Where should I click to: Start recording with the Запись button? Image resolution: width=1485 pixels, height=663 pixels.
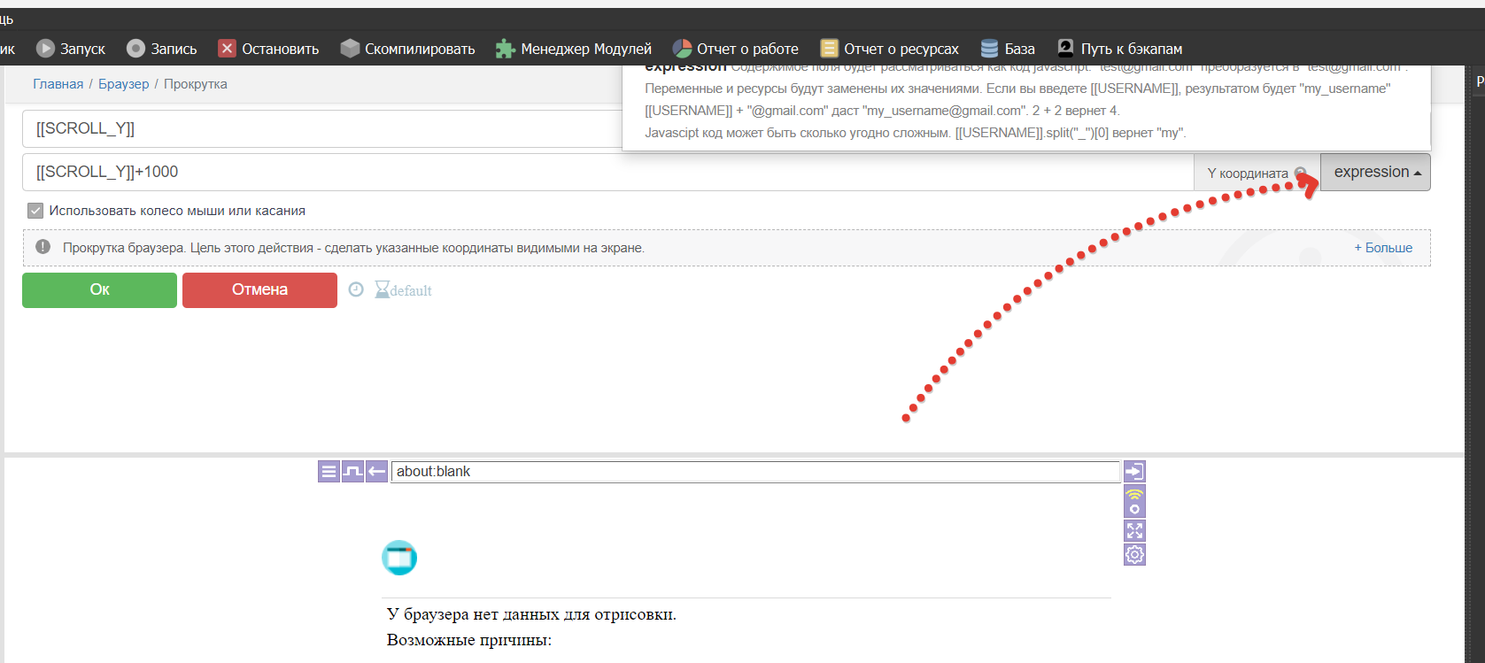tap(162, 49)
